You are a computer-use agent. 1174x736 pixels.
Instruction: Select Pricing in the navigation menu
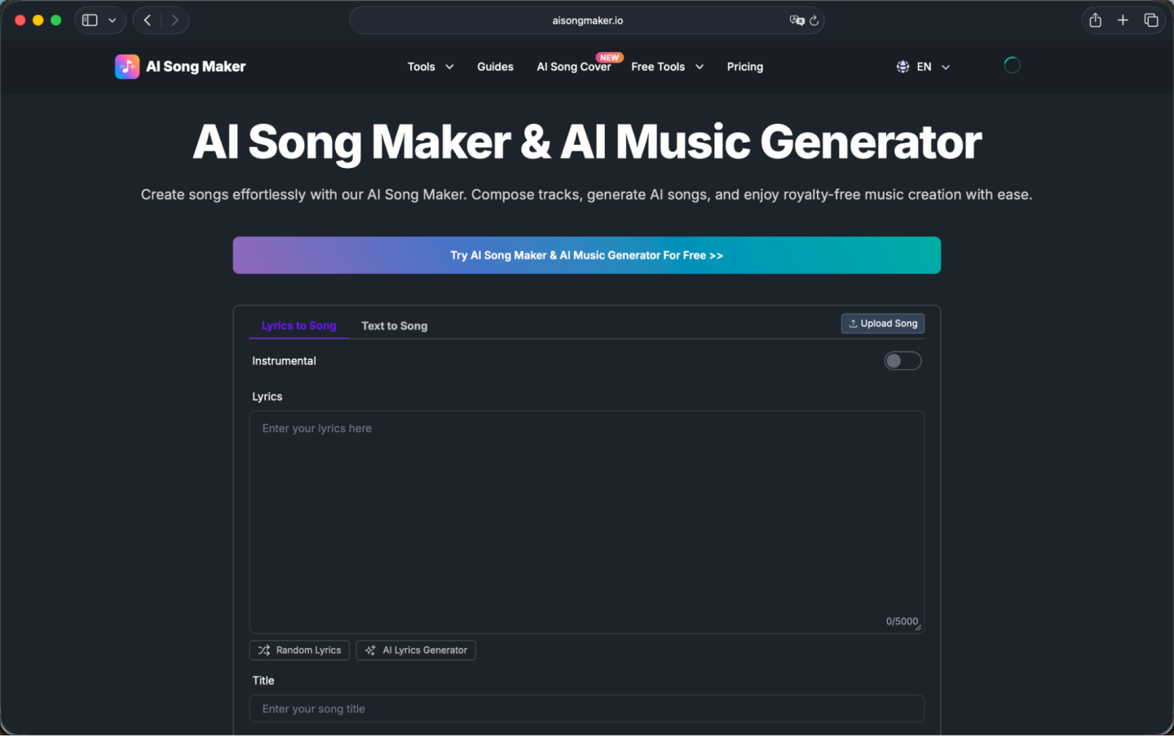(x=744, y=66)
